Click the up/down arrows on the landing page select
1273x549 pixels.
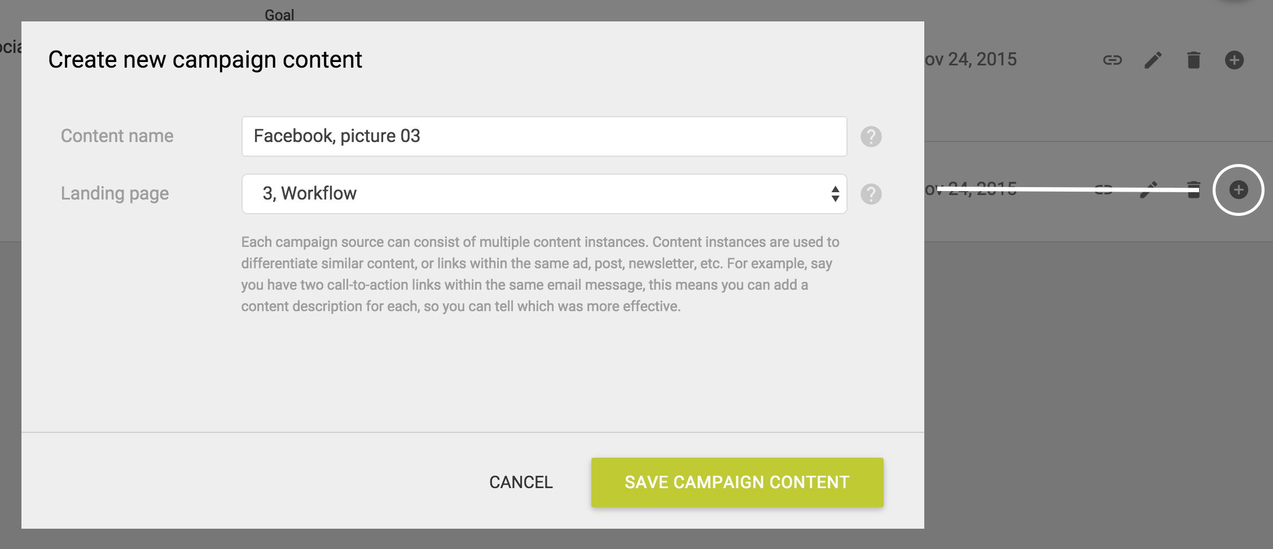[x=836, y=193]
